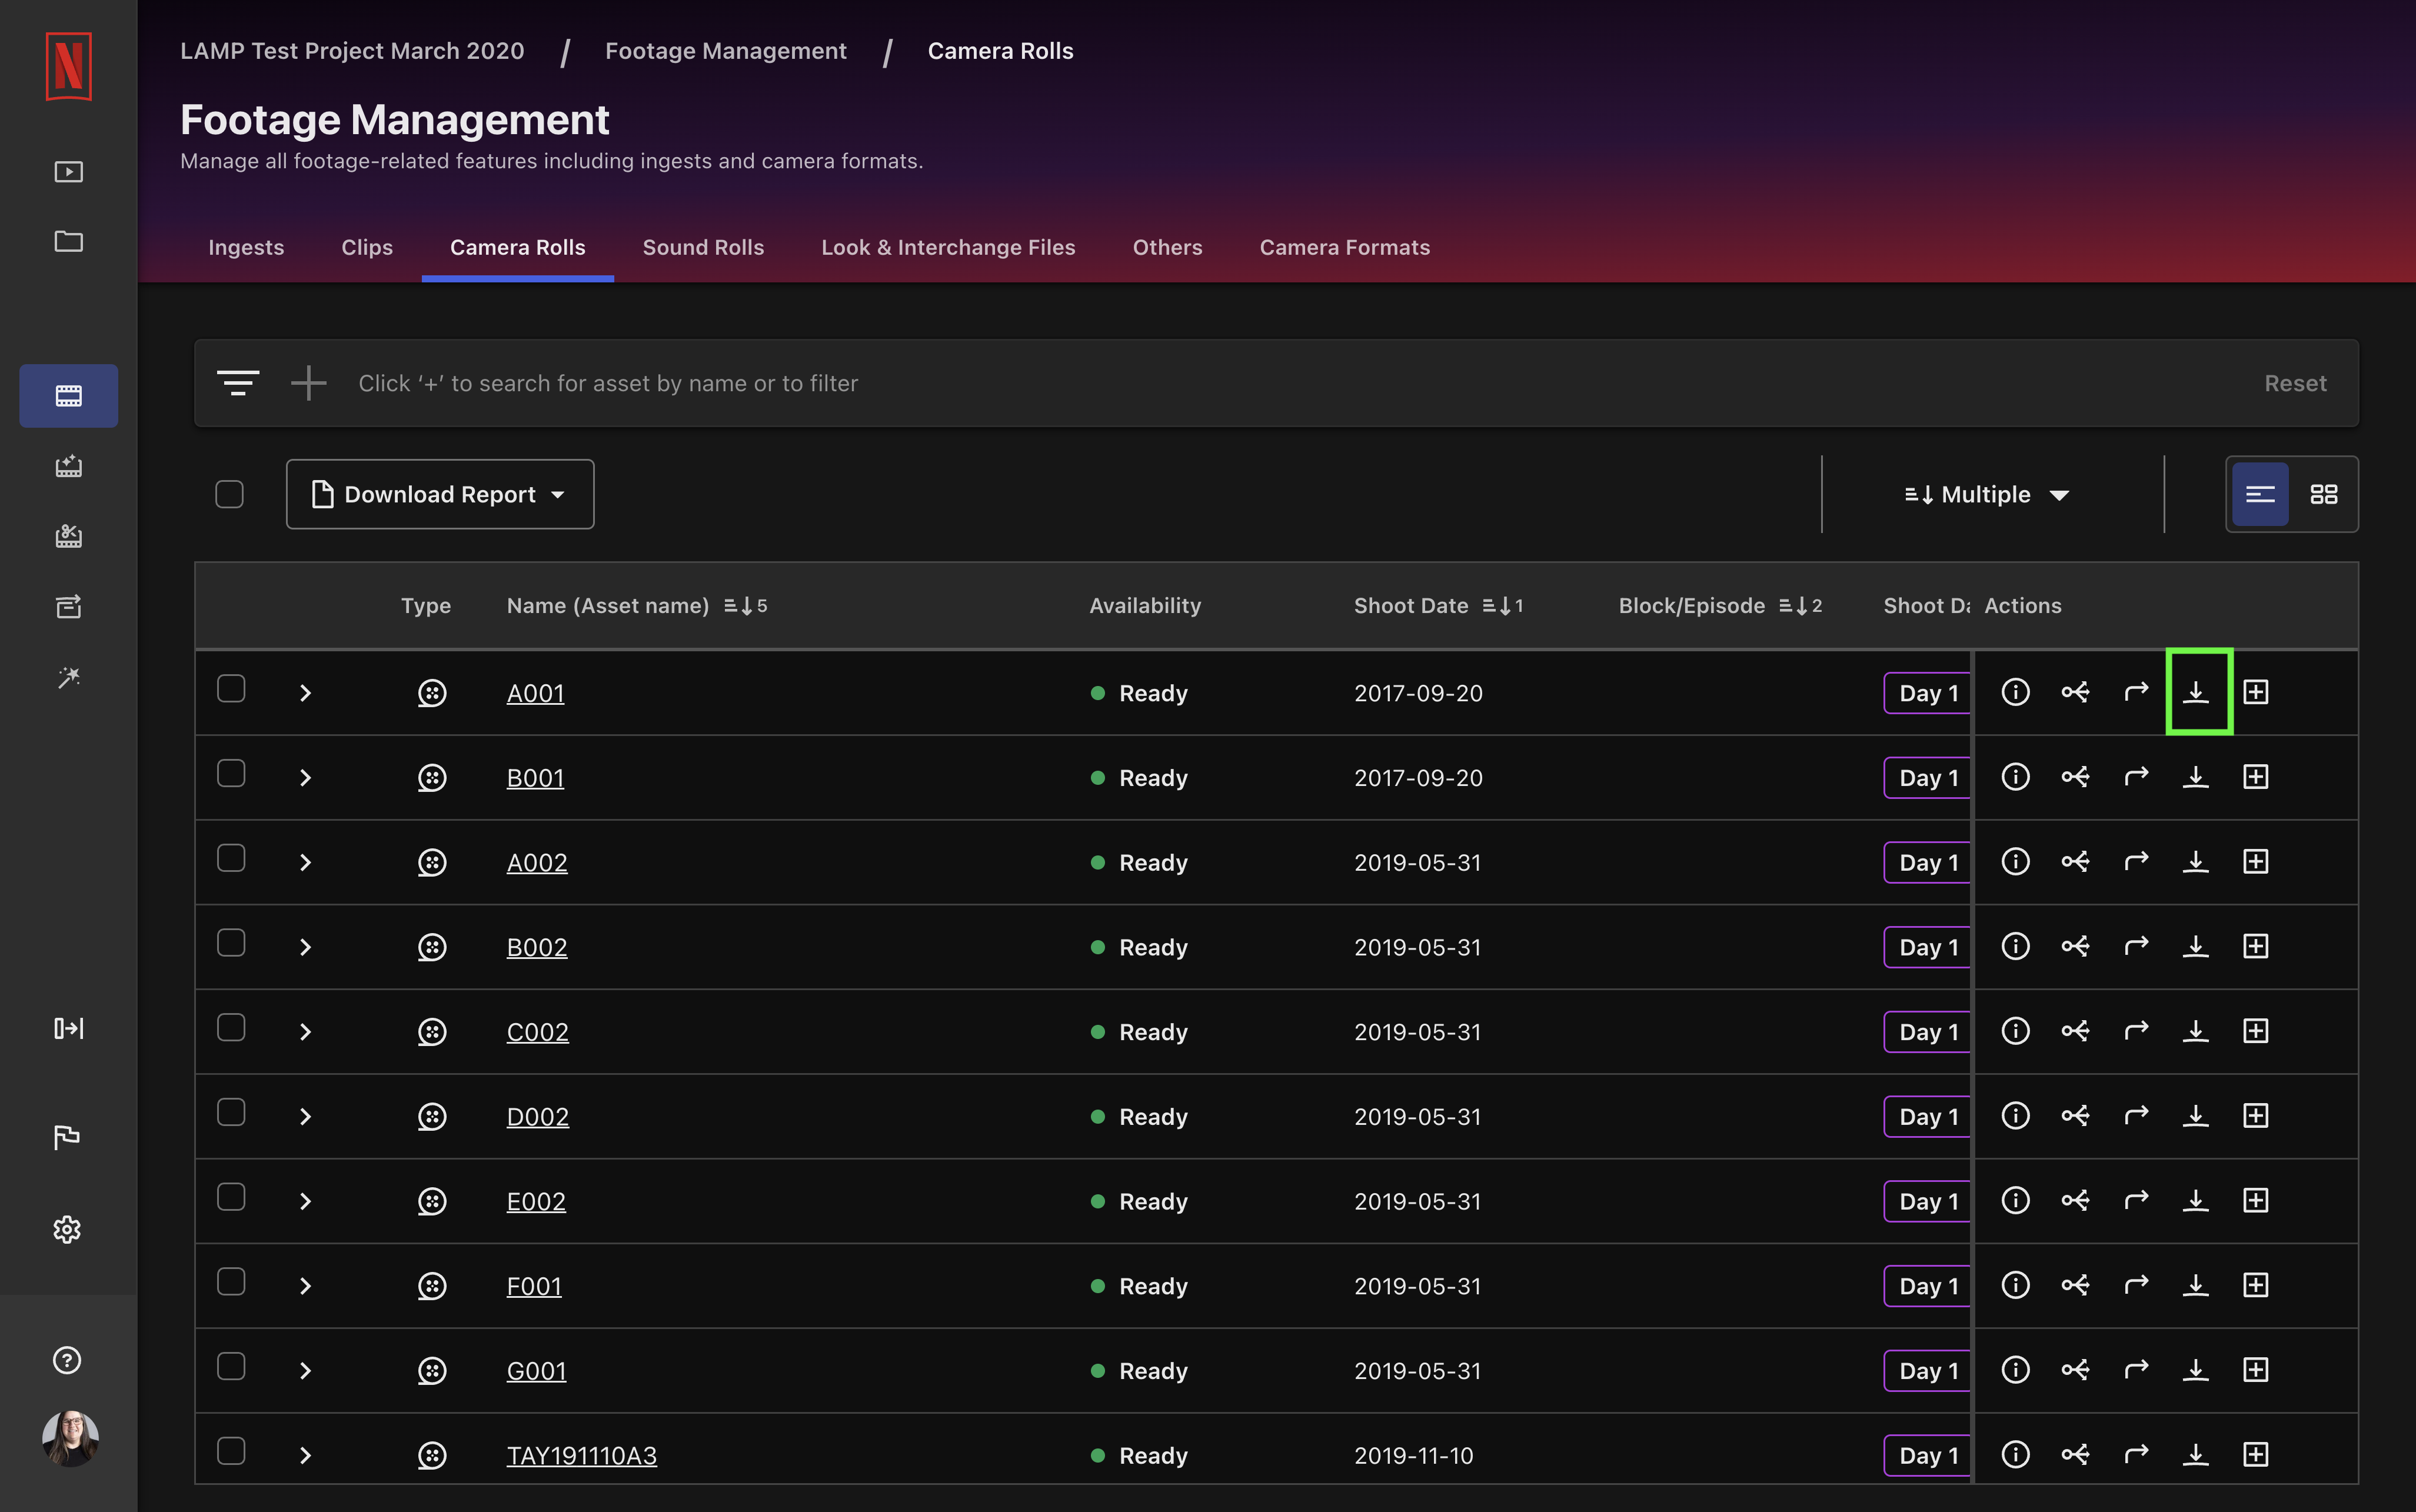
Task: Open the Download action for camera roll A001
Action: (2197, 691)
